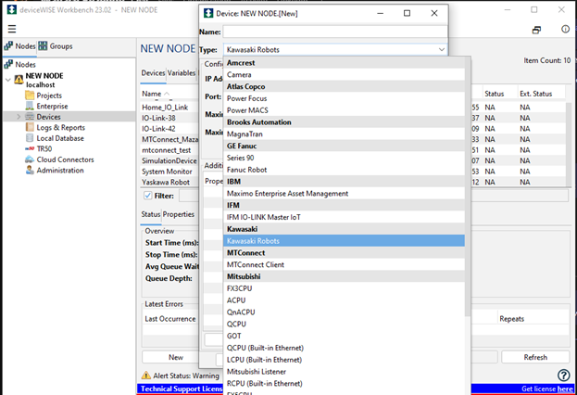Click the Refresh button

(x=535, y=357)
